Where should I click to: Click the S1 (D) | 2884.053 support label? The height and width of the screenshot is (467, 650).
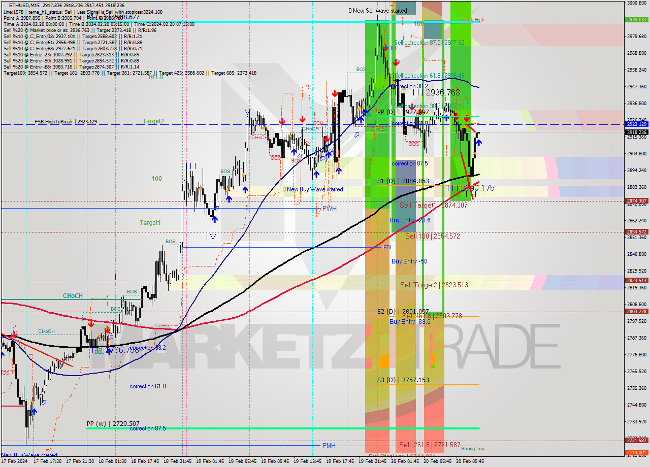coord(403,181)
